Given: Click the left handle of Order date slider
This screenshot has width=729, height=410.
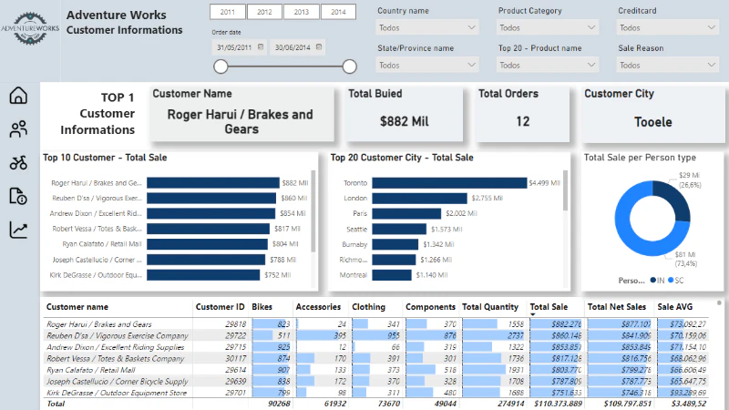Looking at the screenshot, I should [221, 67].
